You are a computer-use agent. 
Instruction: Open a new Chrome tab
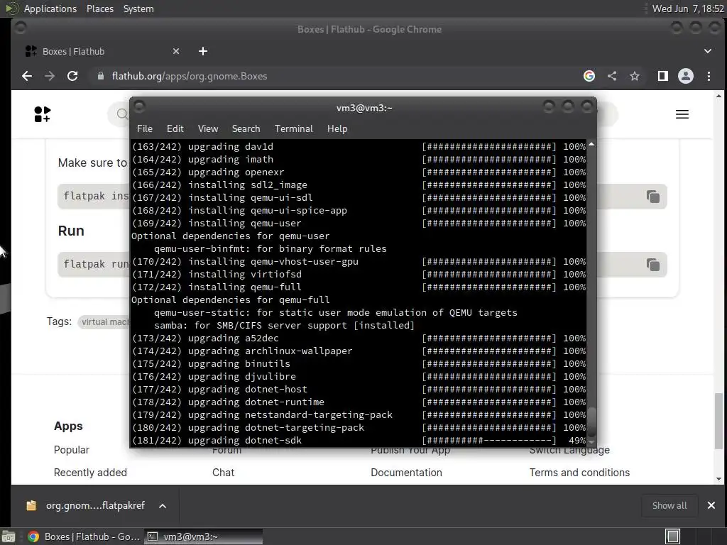coord(203,51)
